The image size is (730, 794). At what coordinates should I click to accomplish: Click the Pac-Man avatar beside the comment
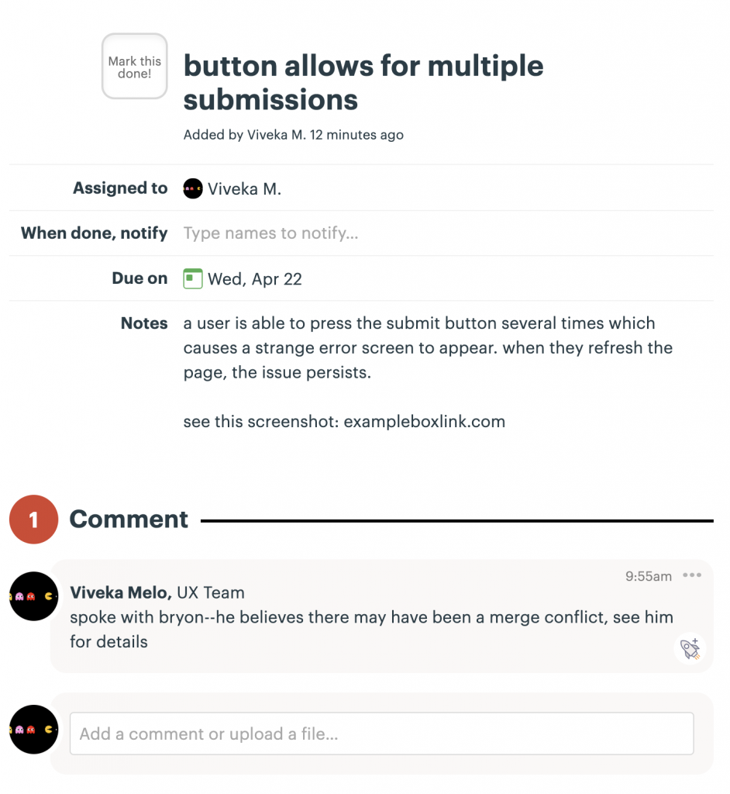coord(33,597)
